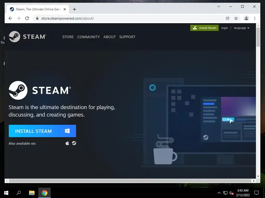Viewport: 265px width, 198px height.
Task: Click the green Install Steam header button
Action: coord(204,28)
